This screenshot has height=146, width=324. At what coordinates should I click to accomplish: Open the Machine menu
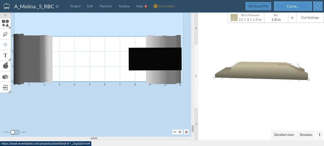106,6
